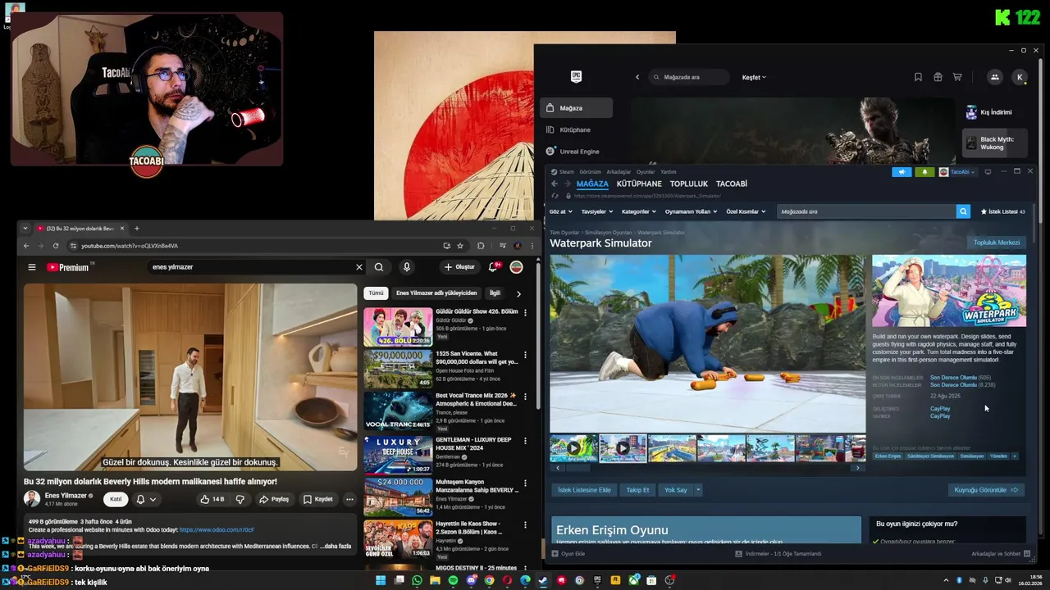Click the Katıl channel button
The image size is (1050, 590).
[116, 499]
